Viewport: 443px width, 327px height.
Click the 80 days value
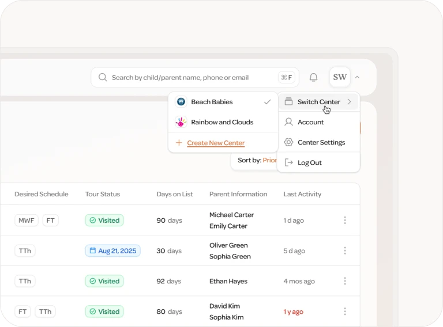(169, 312)
